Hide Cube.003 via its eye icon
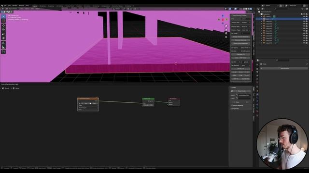309x173 pixels. click(304, 26)
